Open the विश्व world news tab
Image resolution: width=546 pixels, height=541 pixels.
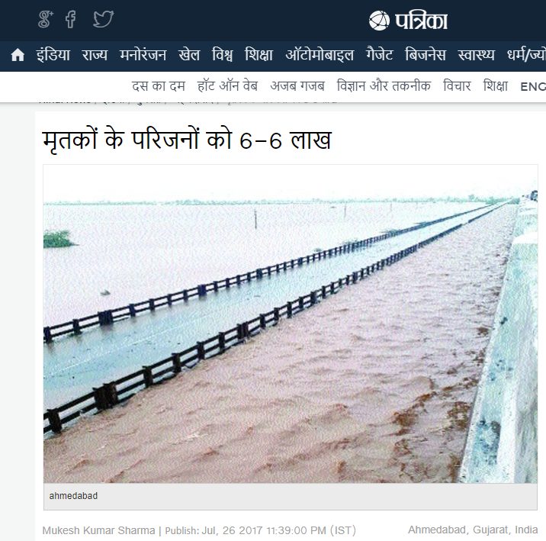point(222,55)
